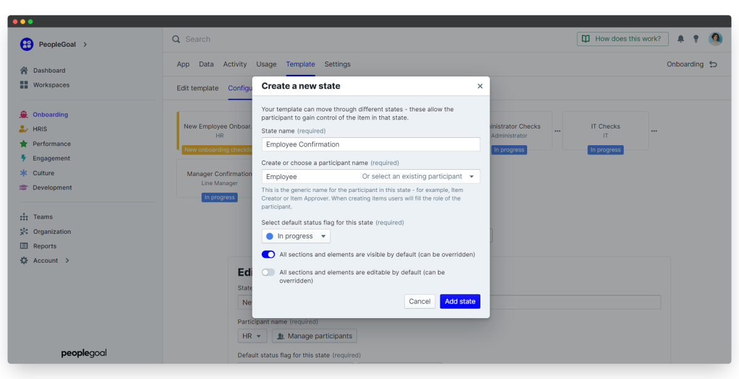Click the Performance star icon
Viewport: 739px width, 379px height.
[24, 144]
